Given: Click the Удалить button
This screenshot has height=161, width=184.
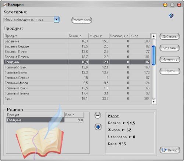Looking at the screenshot, I should click(x=170, y=48).
